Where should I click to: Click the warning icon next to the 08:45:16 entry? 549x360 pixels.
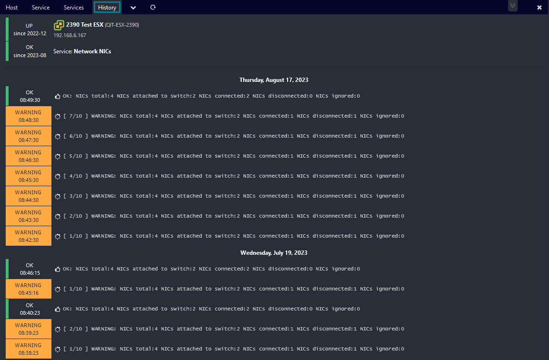[x=57, y=289]
